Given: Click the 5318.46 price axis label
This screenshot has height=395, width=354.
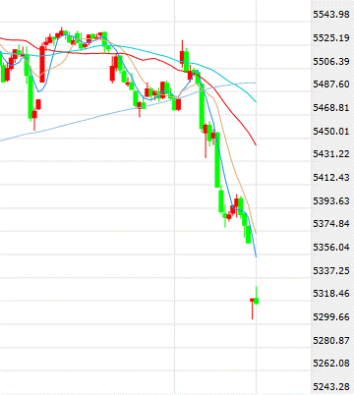Looking at the screenshot, I should 331,294.
